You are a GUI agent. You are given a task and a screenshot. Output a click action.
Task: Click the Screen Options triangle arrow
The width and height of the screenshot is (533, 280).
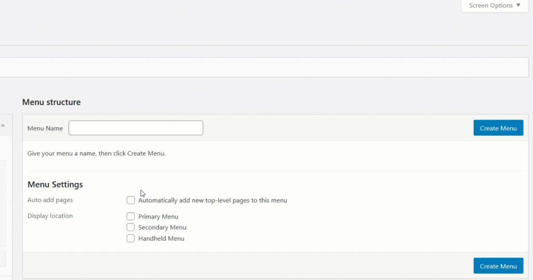(518, 5)
